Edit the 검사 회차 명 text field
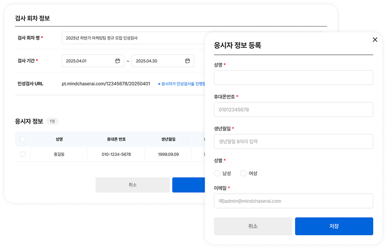This screenshot has height=249, width=387. click(134, 38)
